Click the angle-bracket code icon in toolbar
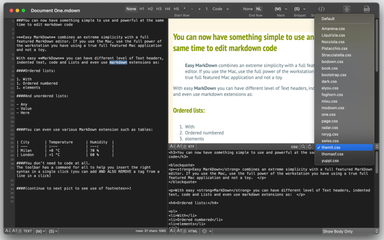 pyautogui.click(x=321, y=9)
